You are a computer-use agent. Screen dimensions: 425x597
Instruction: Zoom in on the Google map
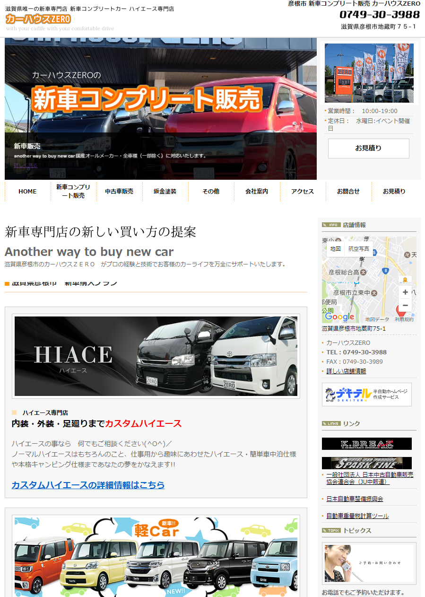click(405, 292)
